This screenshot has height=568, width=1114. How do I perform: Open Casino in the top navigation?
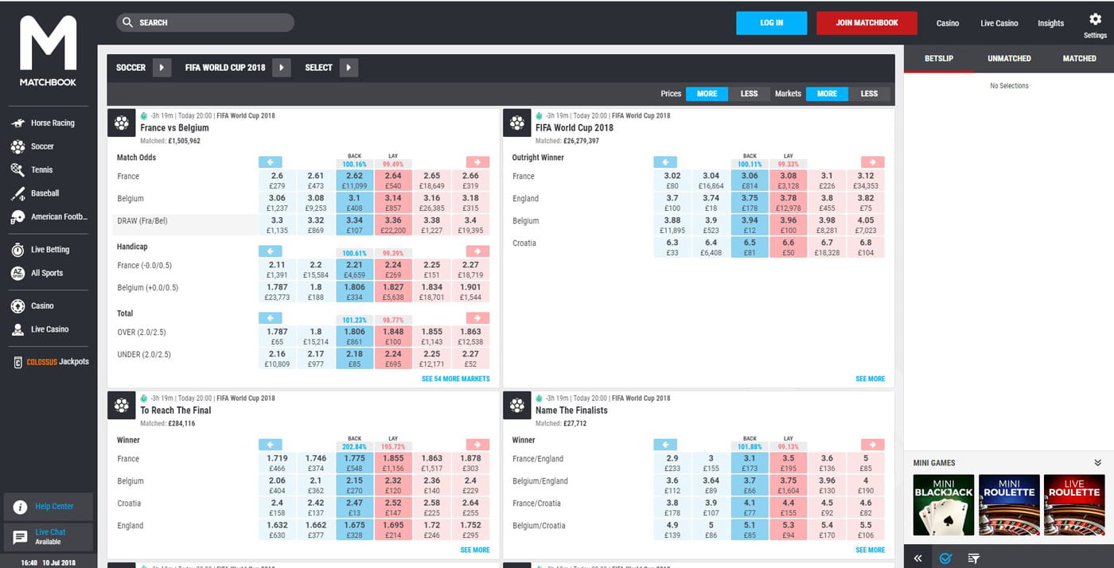point(948,23)
